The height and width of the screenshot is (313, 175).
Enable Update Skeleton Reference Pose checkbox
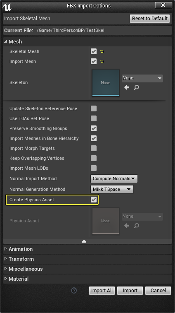(94, 108)
